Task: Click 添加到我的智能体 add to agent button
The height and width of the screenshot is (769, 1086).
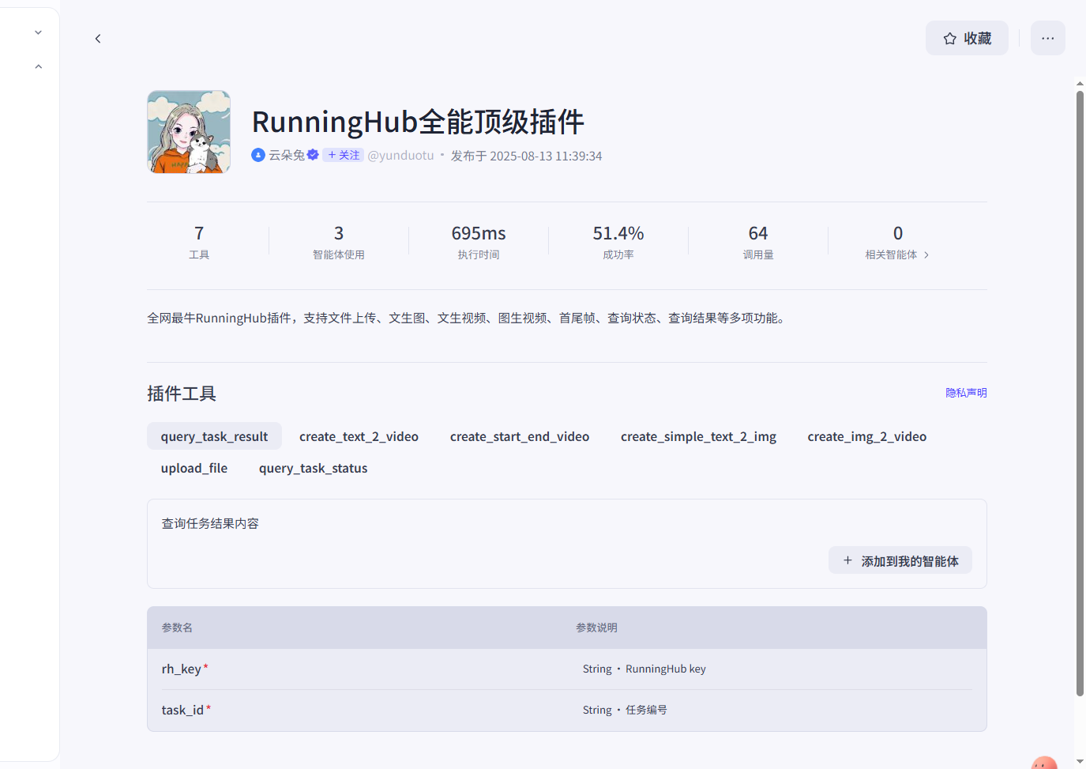Action: [900, 560]
